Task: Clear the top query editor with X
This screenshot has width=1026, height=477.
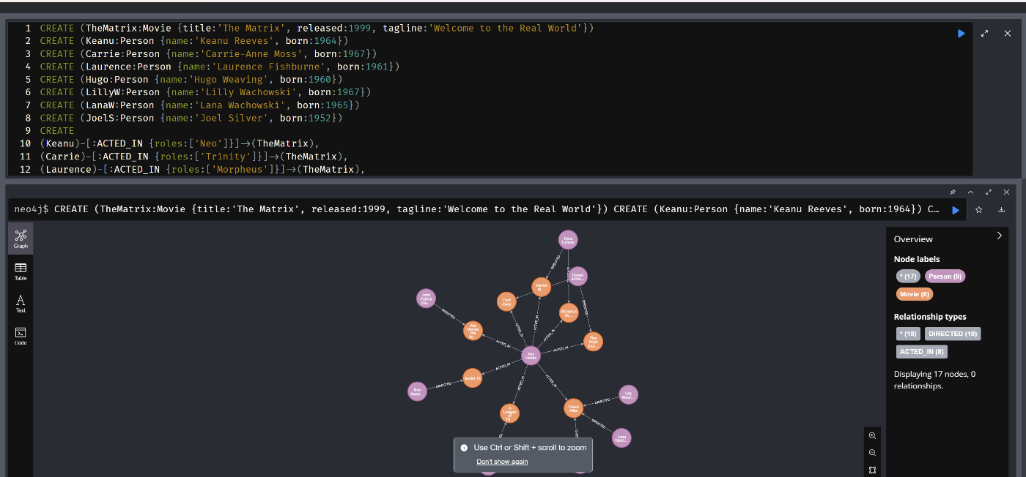Action: pos(1008,33)
